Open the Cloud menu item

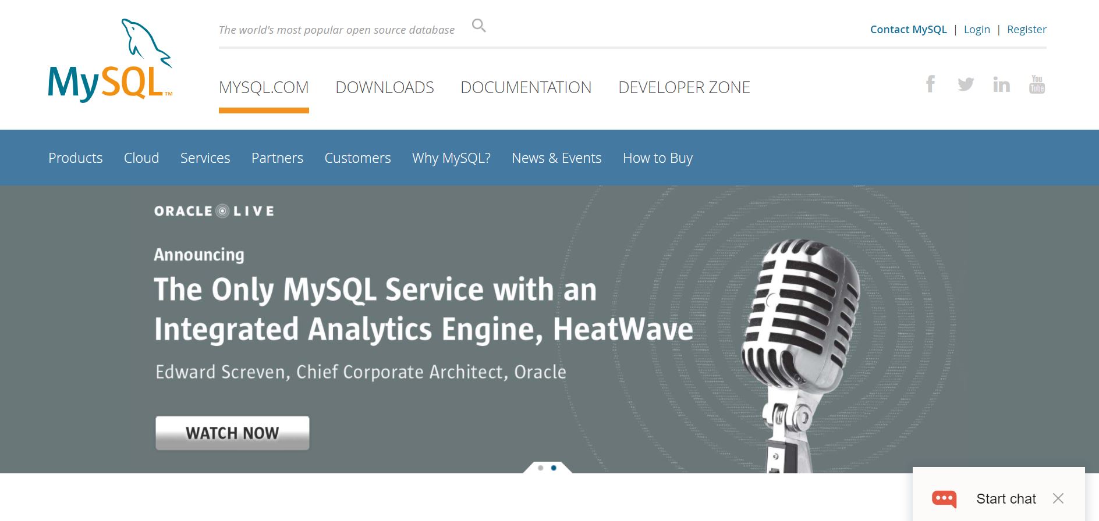(x=141, y=158)
